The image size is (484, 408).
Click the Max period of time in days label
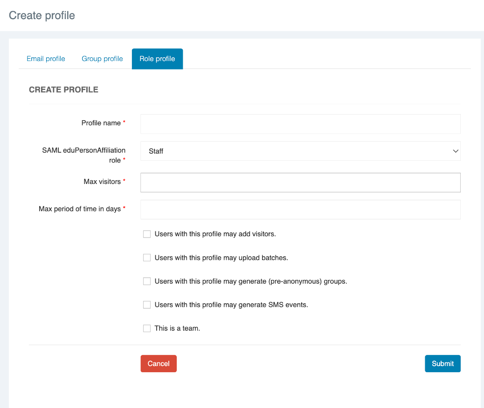click(80, 209)
